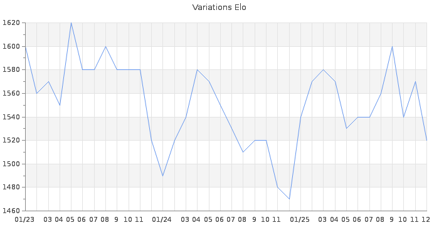This screenshot has width=439, height=250.
Task: Click the 1520 y-axis label
Action: (x=11, y=140)
